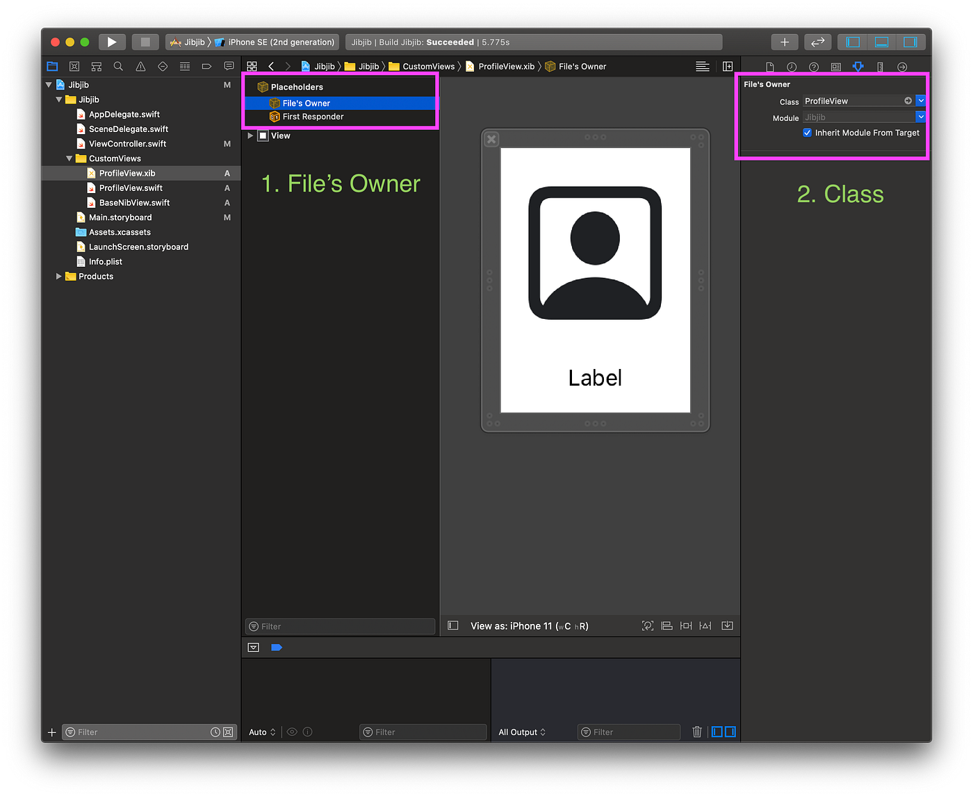Open the Size inspector ruler icon

(880, 67)
